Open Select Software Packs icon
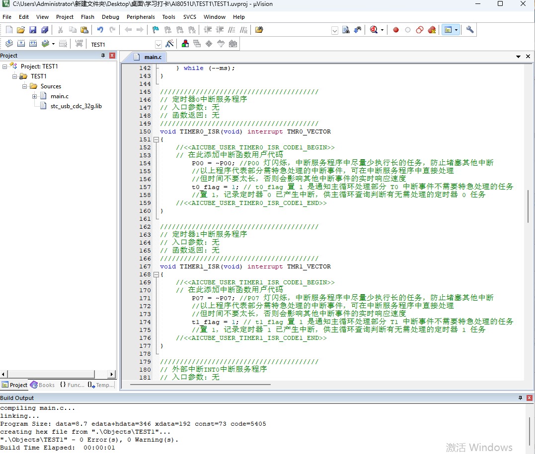 click(x=221, y=44)
